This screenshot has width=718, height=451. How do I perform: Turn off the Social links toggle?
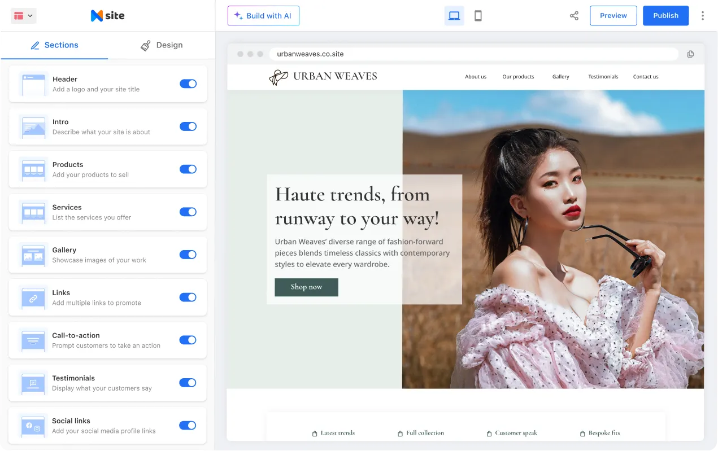[x=188, y=425]
